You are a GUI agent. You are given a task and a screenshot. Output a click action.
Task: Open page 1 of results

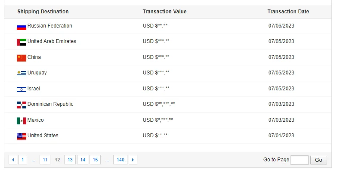pyautogui.click(x=23, y=160)
